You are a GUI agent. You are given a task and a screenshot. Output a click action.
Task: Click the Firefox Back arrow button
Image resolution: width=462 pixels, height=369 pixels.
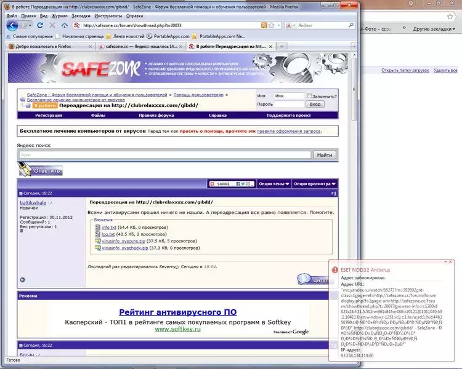[12, 26]
